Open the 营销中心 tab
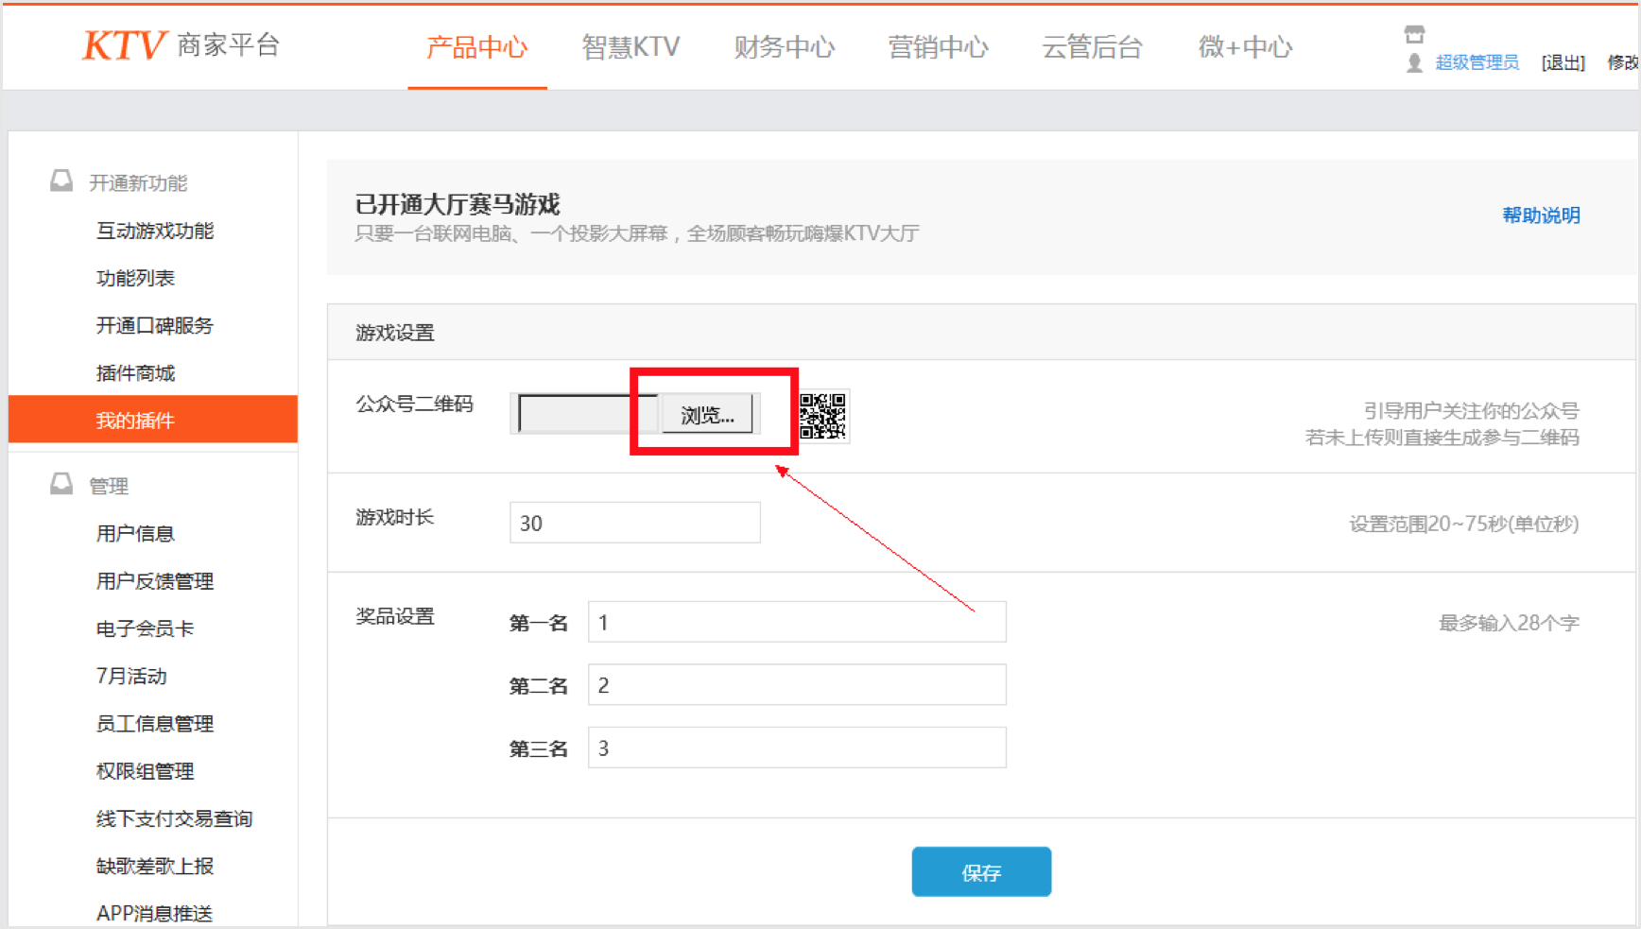Image resolution: width=1641 pixels, height=929 pixels. point(938,47)
